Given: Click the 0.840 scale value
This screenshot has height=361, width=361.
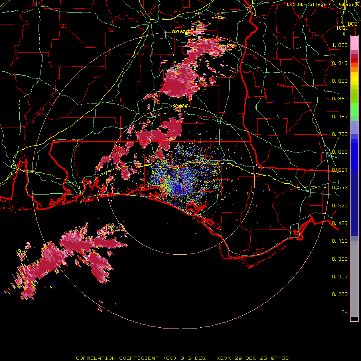Looking at the screenshot, I should coord(340,99).
